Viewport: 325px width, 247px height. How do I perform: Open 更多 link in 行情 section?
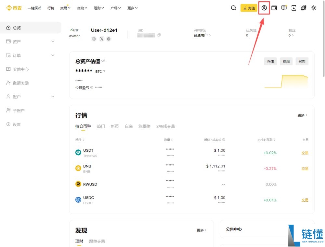[302, 115]
